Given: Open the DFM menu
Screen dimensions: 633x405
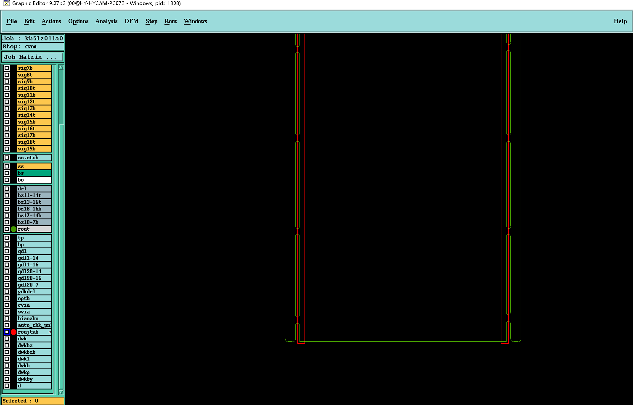Looking at the screenshot, I should point(132,21).
